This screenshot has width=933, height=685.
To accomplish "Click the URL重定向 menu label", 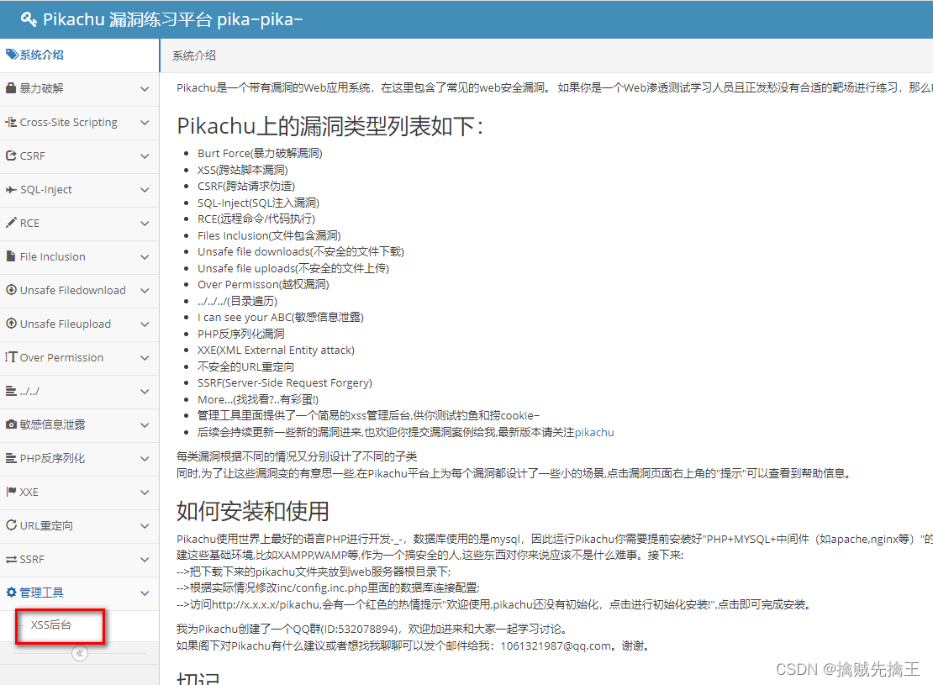I will 46,525.
